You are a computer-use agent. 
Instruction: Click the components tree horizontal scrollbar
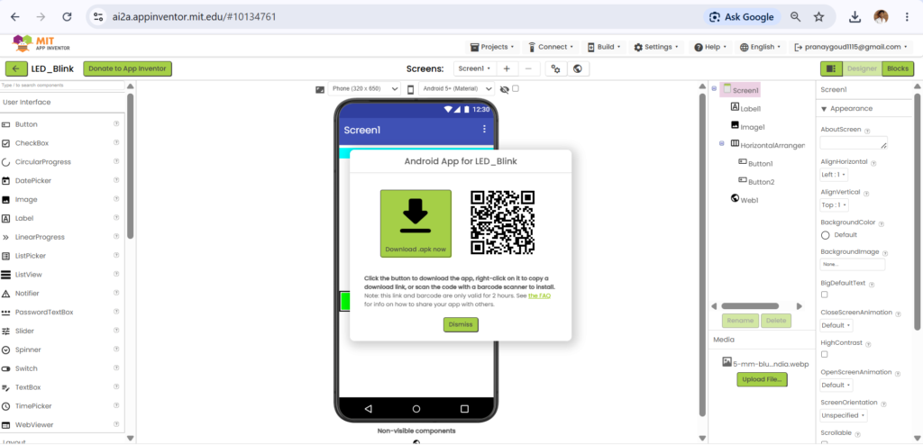tap(750, 306)
